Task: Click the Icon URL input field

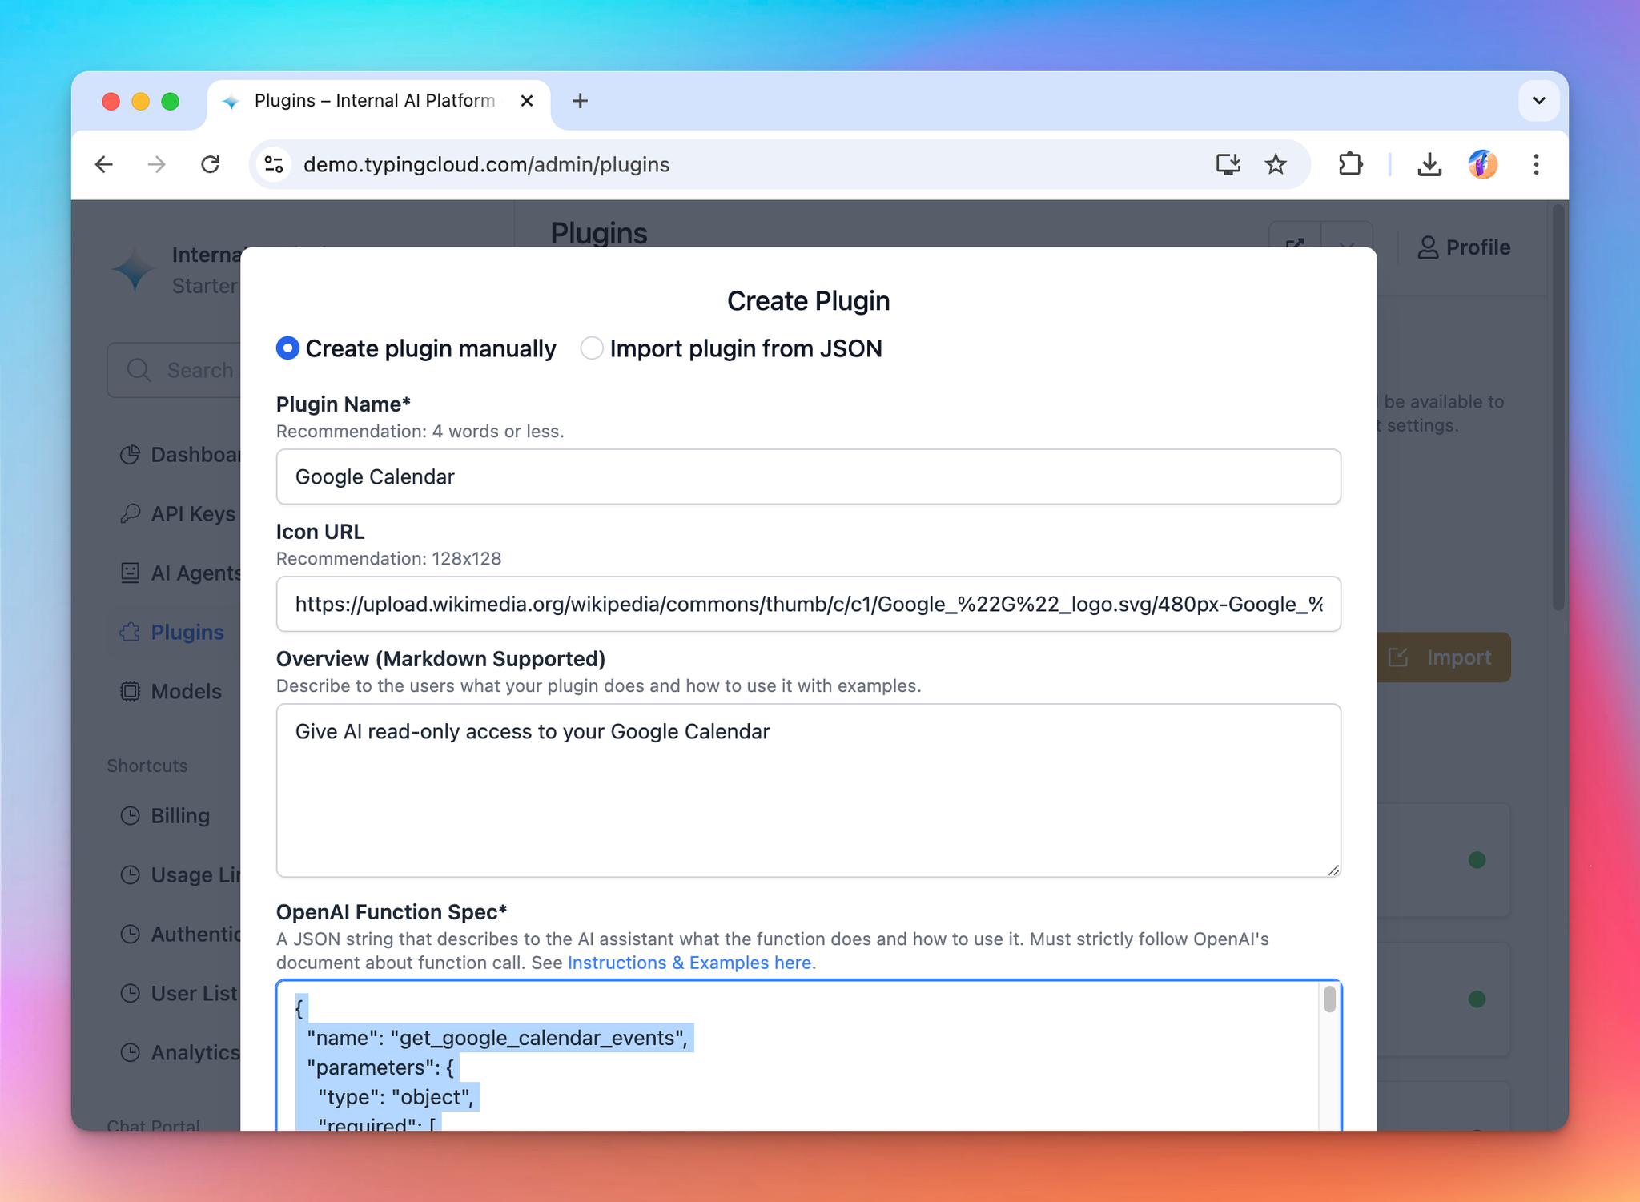Action: 808,604
